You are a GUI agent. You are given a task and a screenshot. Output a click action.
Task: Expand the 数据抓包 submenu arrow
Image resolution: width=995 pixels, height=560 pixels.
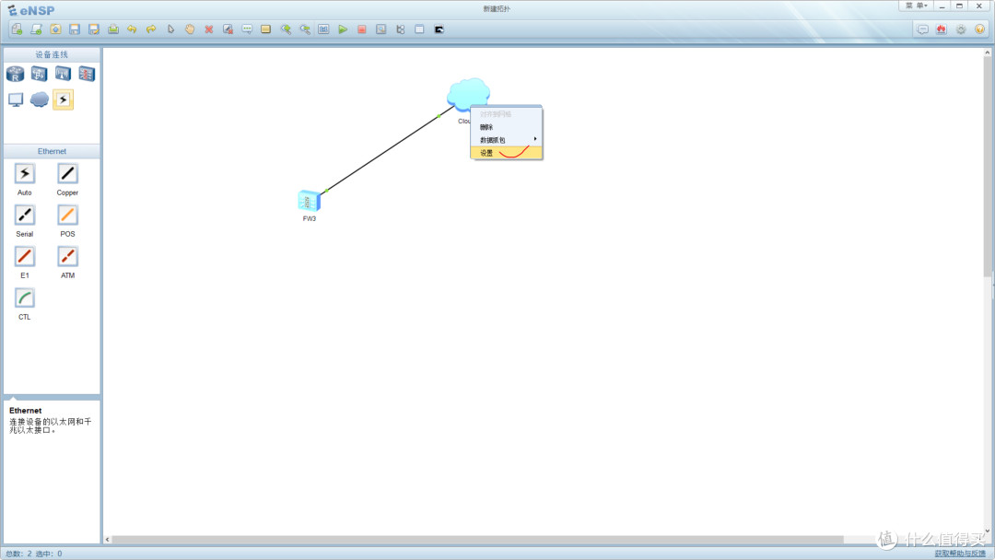(535, 139)
